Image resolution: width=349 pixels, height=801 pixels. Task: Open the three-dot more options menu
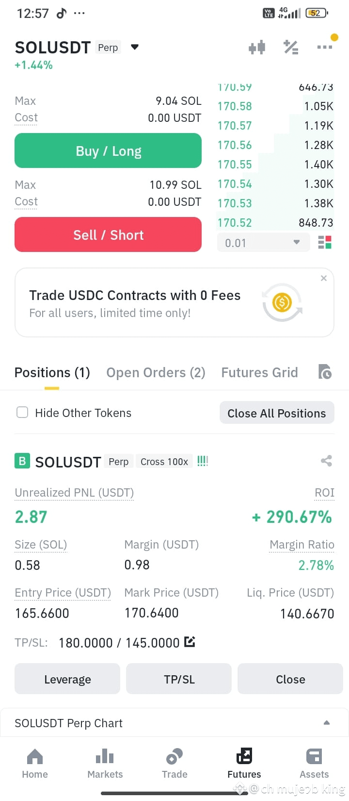324,47
